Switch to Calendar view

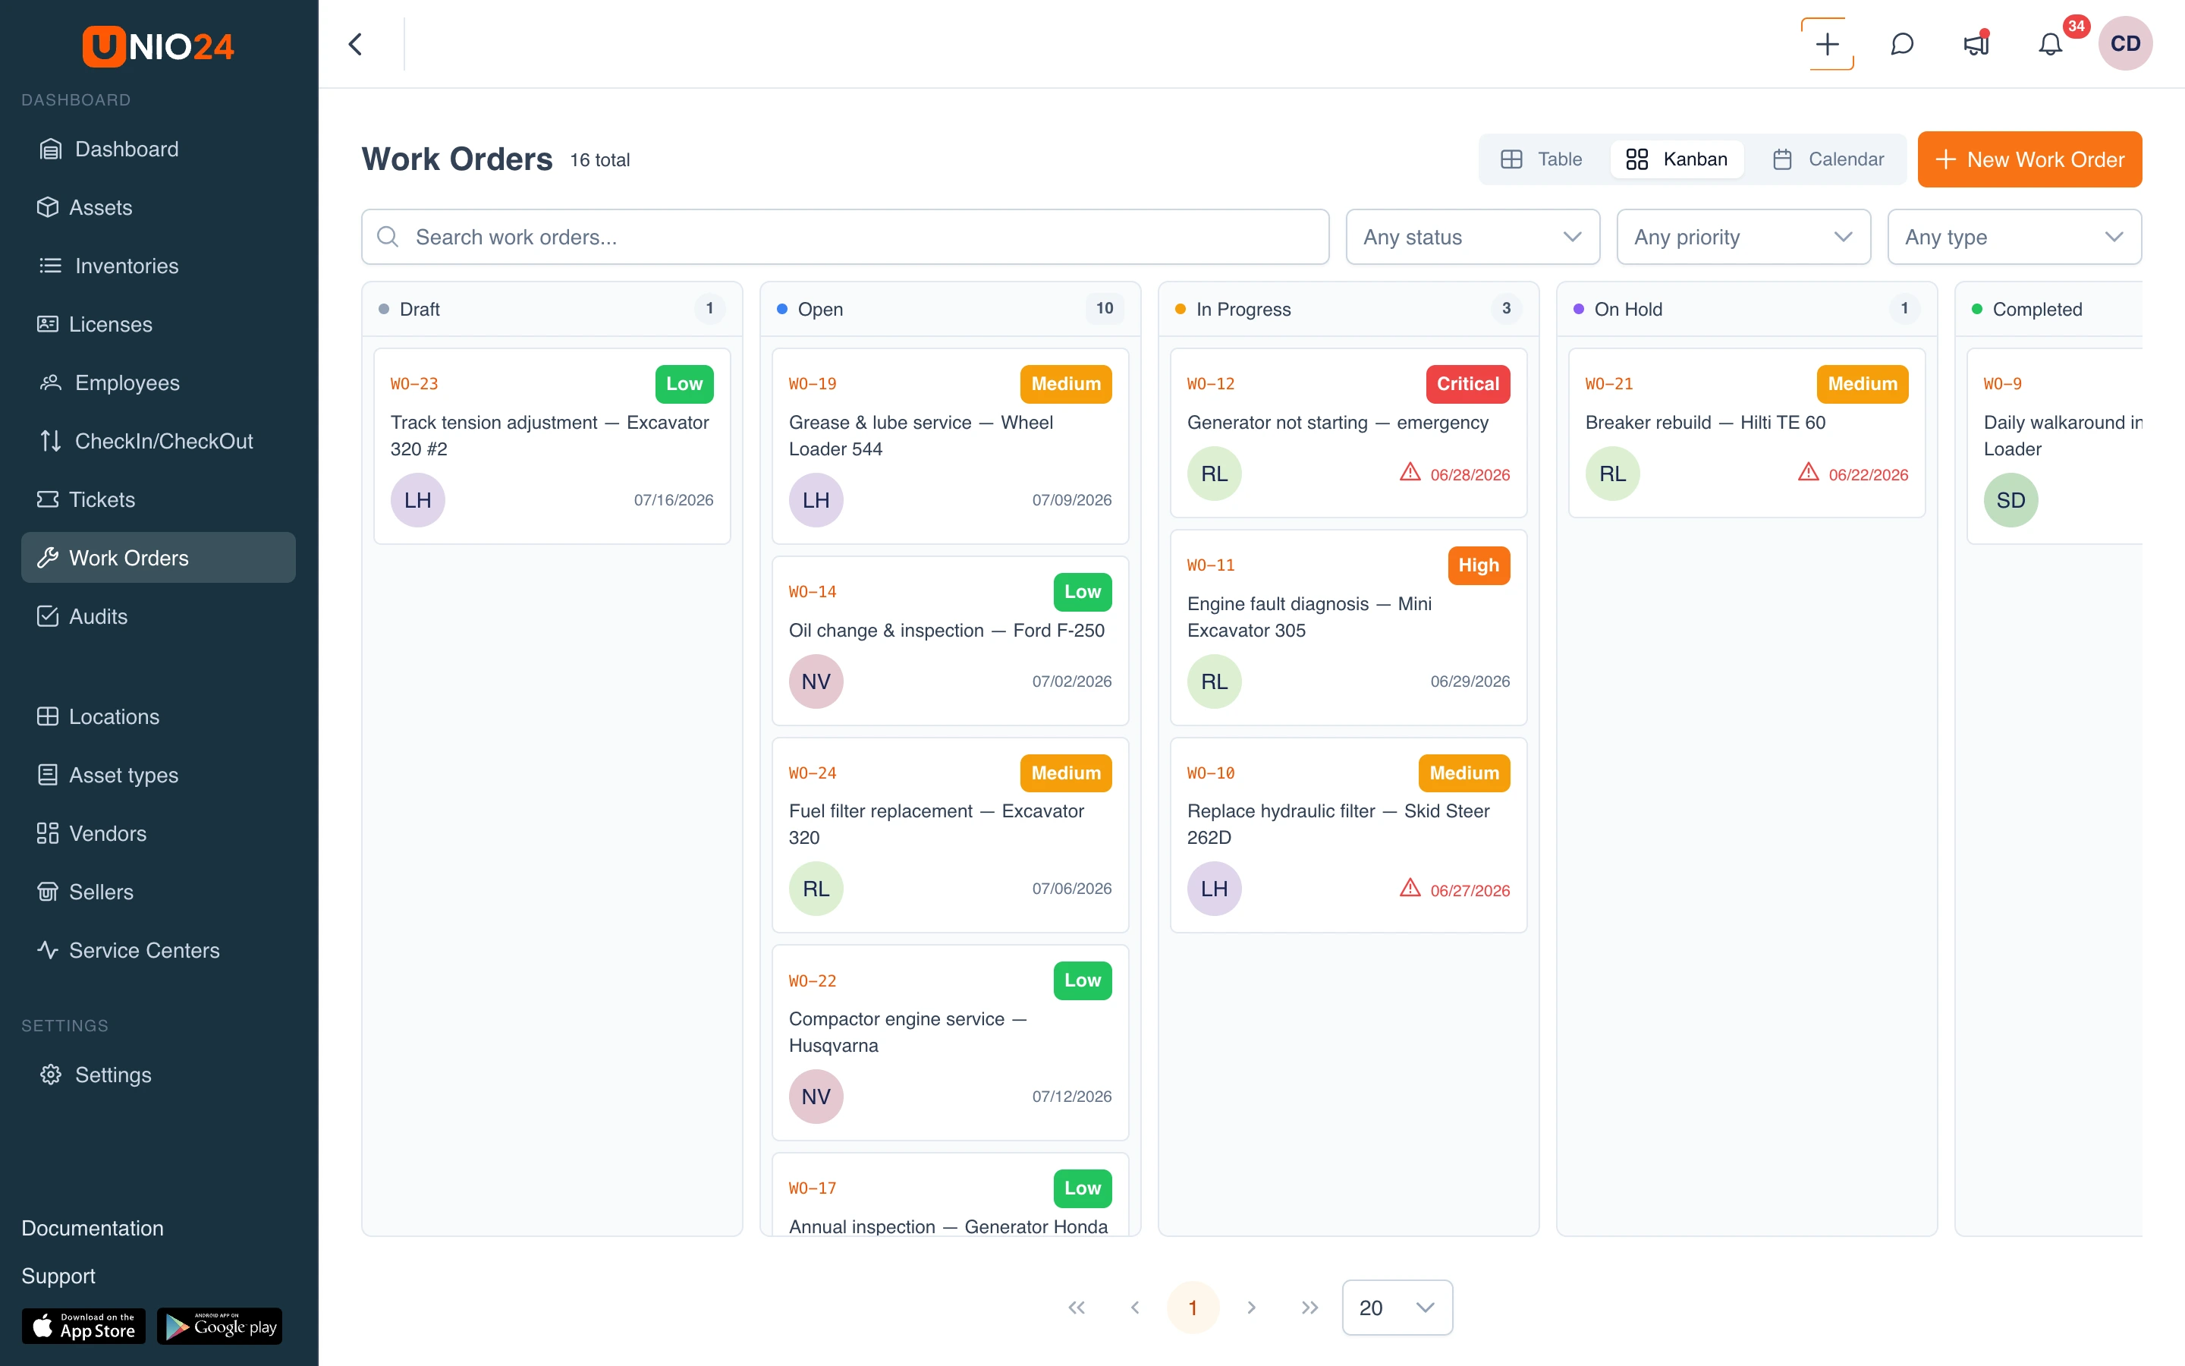coord(1828,159)
